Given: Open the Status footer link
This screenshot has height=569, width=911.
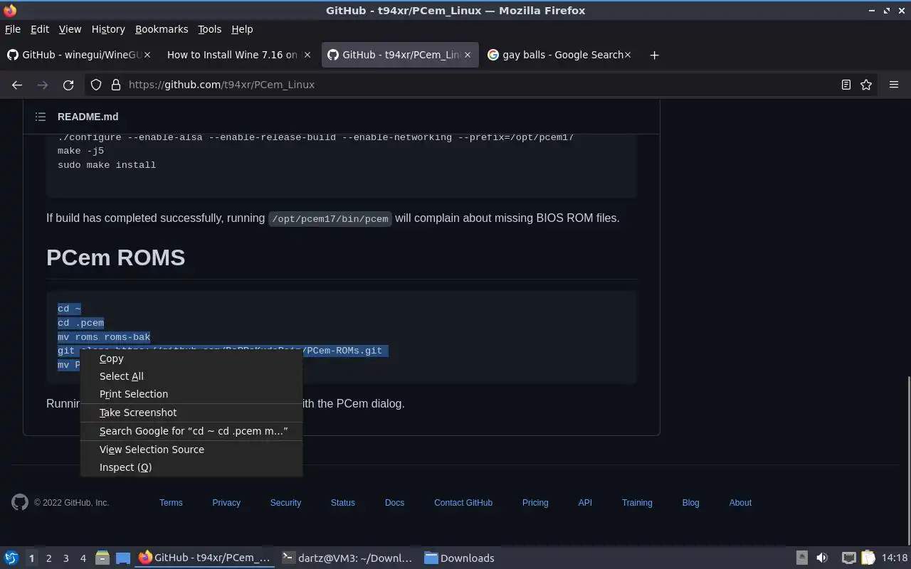Looking at the screenshot, I should tap(342, 503).
